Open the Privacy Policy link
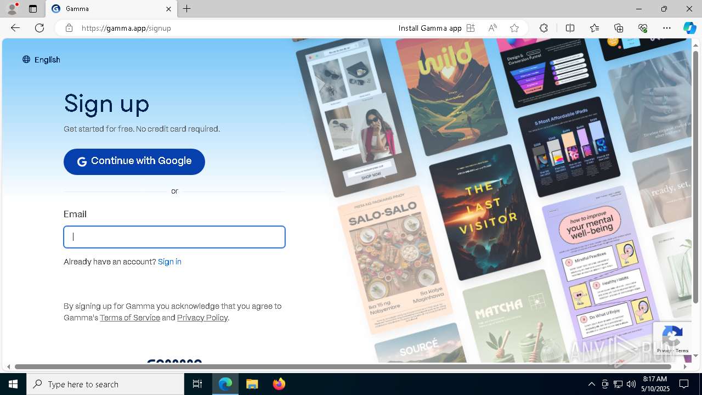The width and height of the screenshot is (702, 395). 202,318
